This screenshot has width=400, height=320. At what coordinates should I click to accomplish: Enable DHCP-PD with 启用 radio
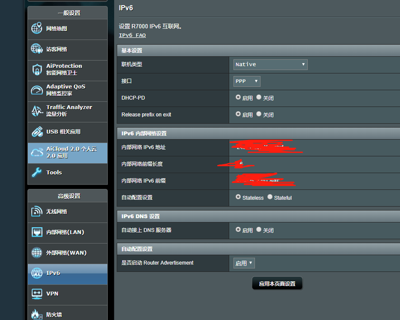point(238,97)
